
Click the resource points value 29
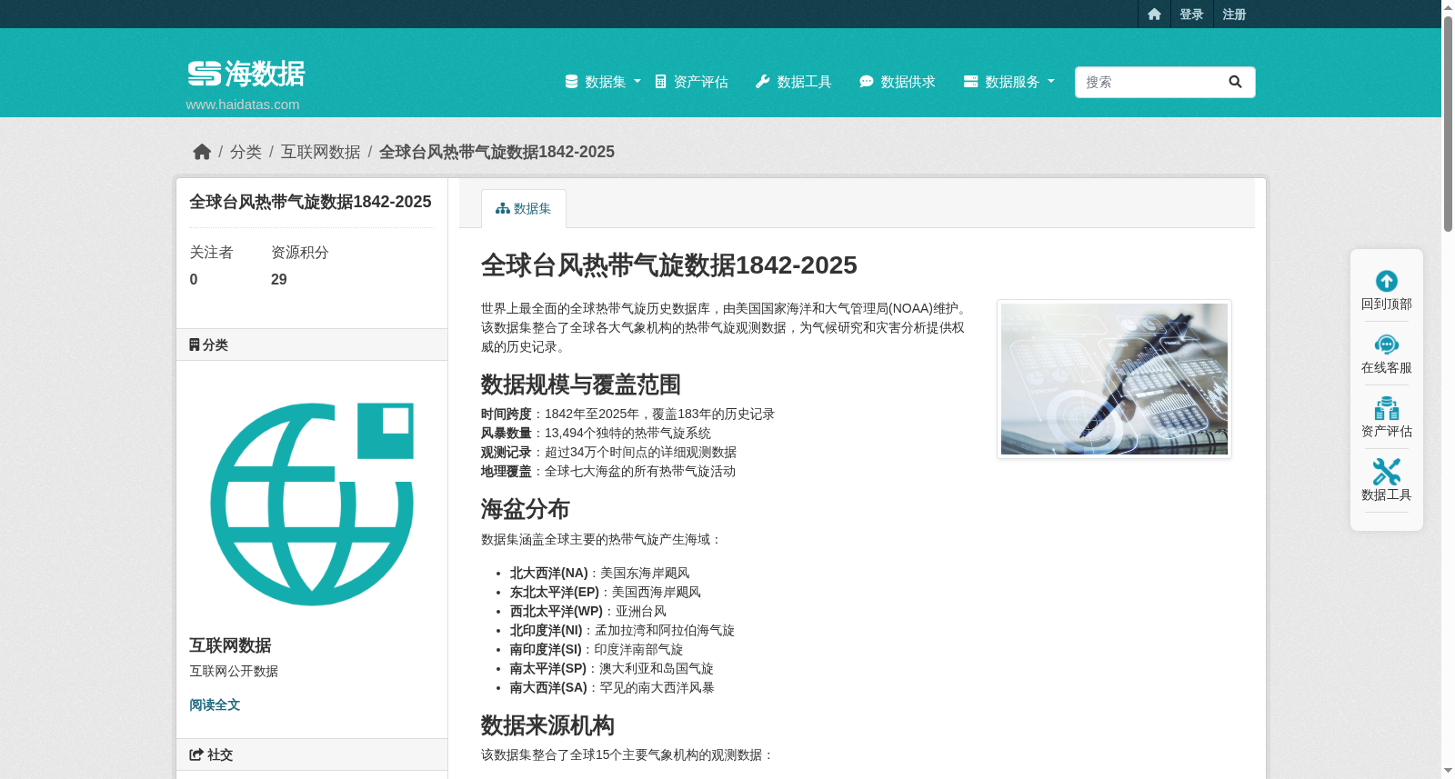click(279, 279)
